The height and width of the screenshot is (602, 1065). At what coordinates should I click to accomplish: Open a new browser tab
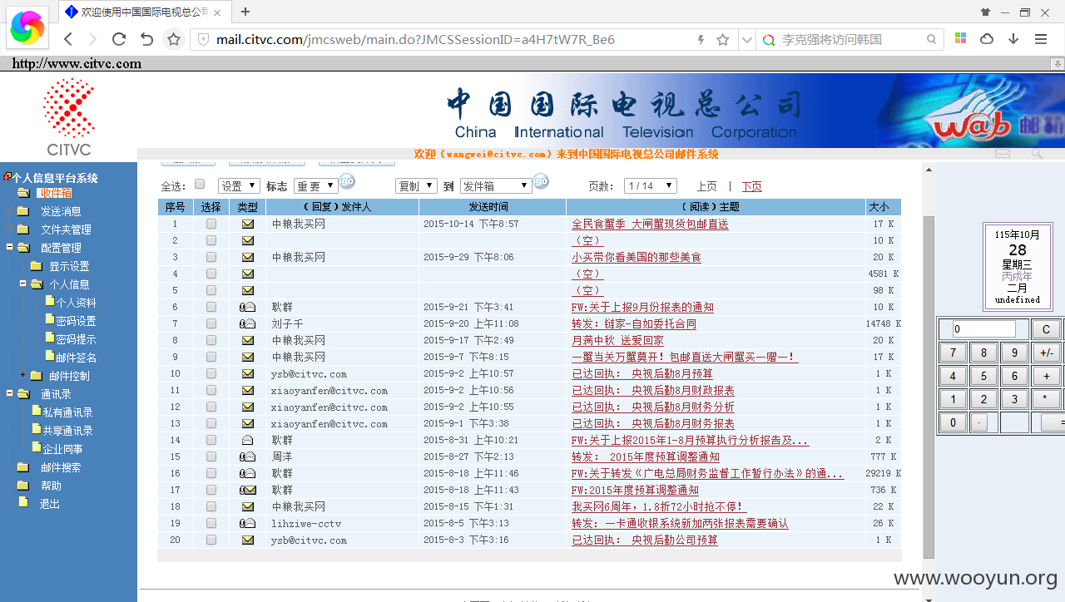245,12
